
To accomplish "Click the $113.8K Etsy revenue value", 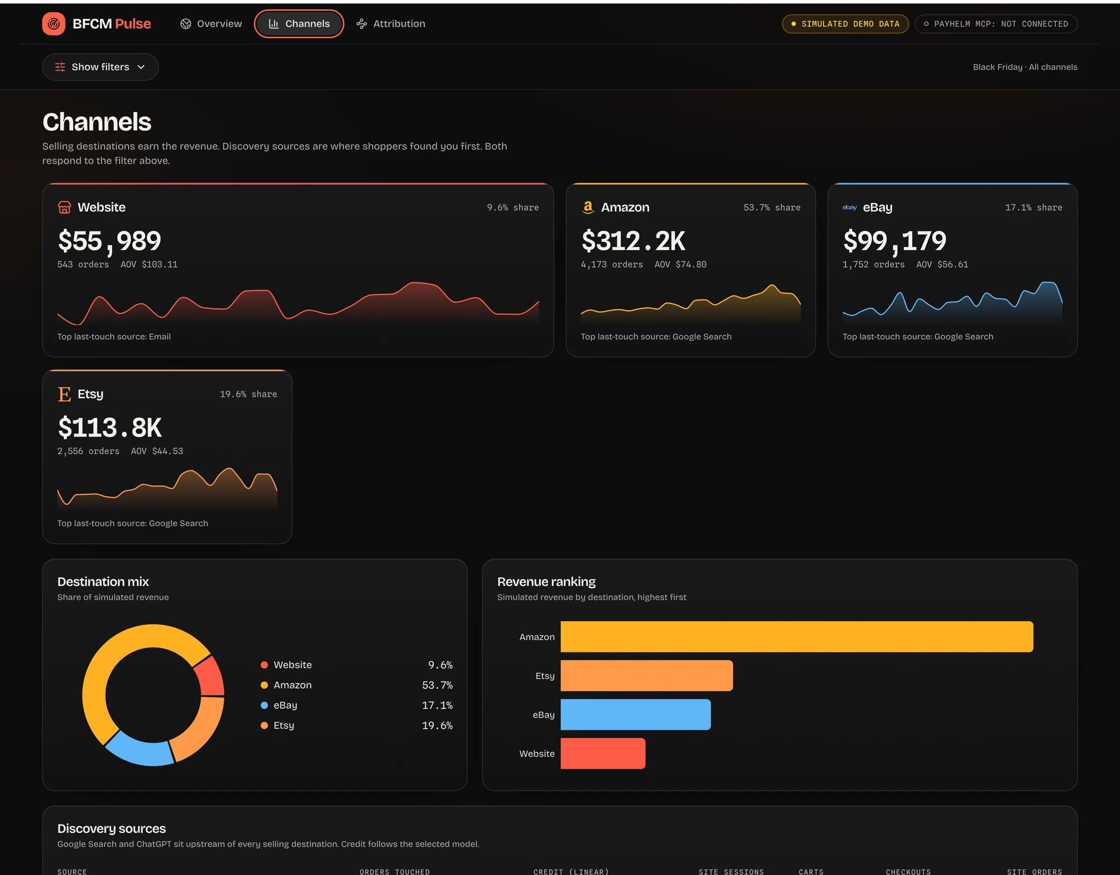I will 110,428.
